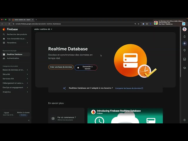Play Introducing Firebase Realtime Database video
Image resolution: width=188 pixels, height=141 pixels.
pyautogui.click(x=125, y=116)
